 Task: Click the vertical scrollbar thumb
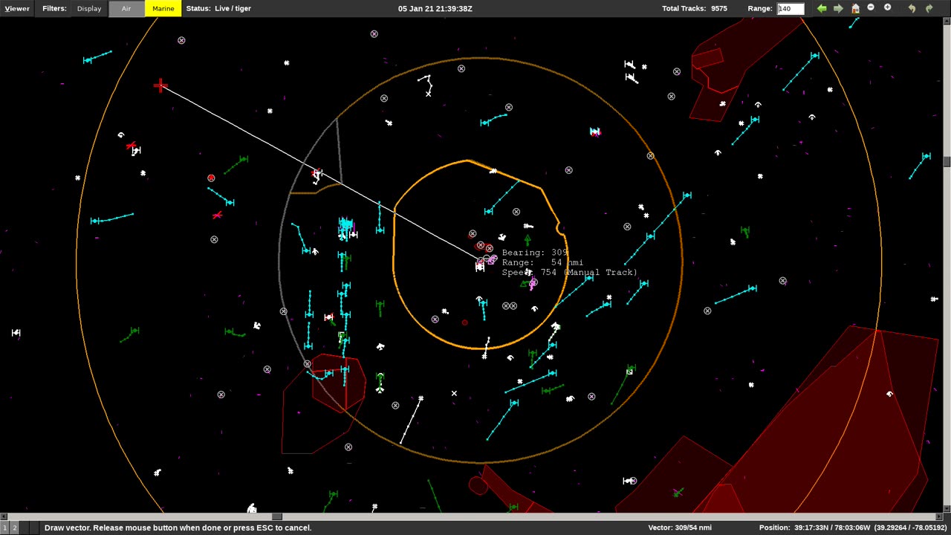click(947, 162)
